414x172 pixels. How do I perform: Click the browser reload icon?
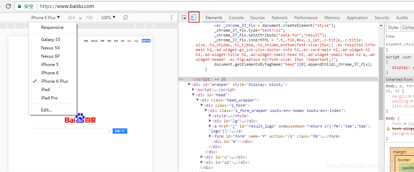(x=8, y=6)
